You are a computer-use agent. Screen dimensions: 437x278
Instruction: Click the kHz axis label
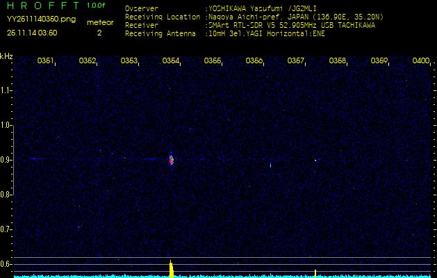[6, 56]
